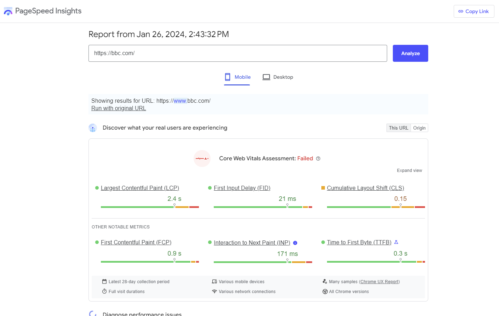
Task: Click the real users experience icon
Action: pos(93,128)
